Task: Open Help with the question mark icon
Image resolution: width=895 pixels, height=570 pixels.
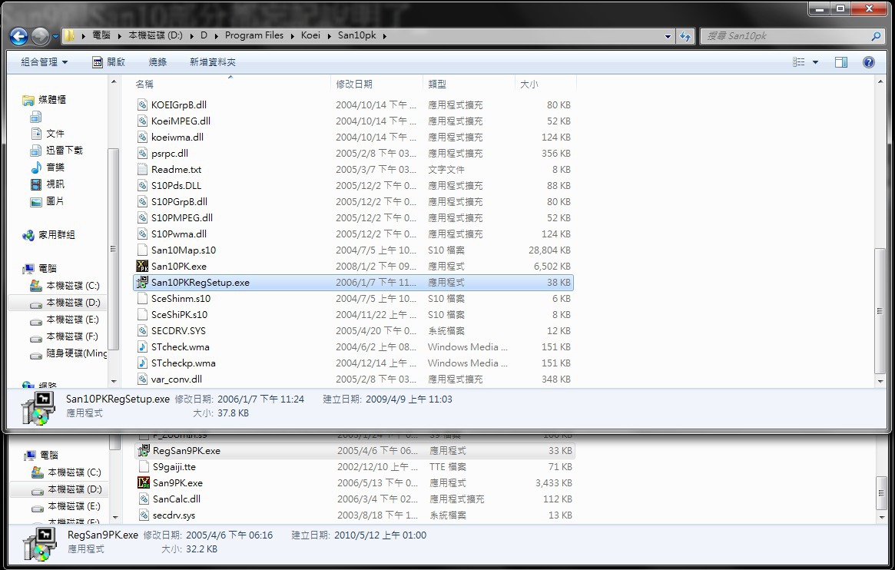Action: [868, 61]
